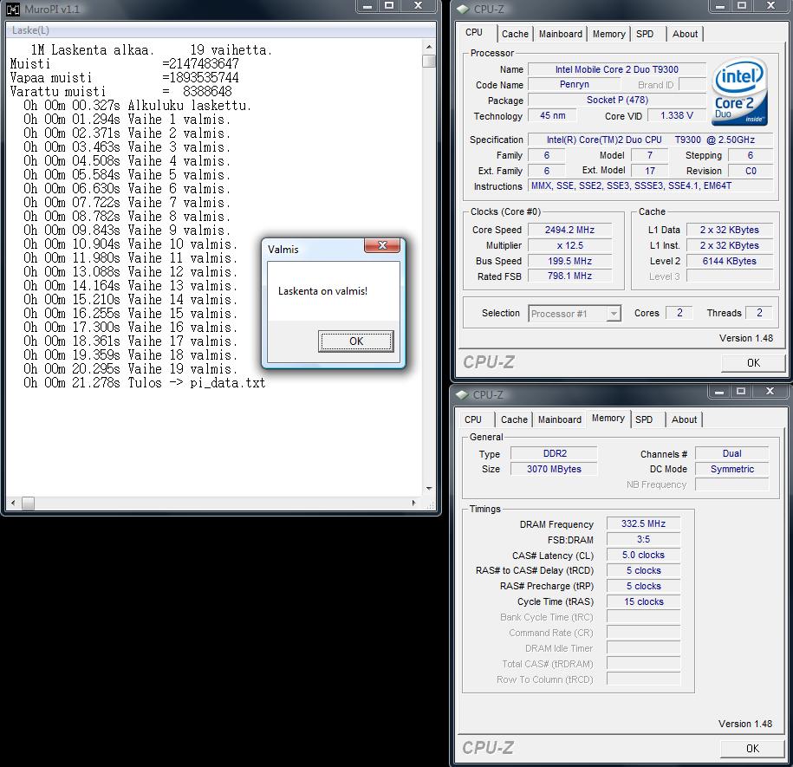Click the Level 2 cache value '6144 KBytes'
793x767 pixels.
coord(729,261)
